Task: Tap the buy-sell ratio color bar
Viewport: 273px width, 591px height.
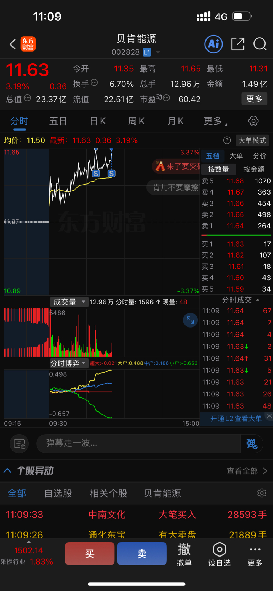Action: point(236,235)
